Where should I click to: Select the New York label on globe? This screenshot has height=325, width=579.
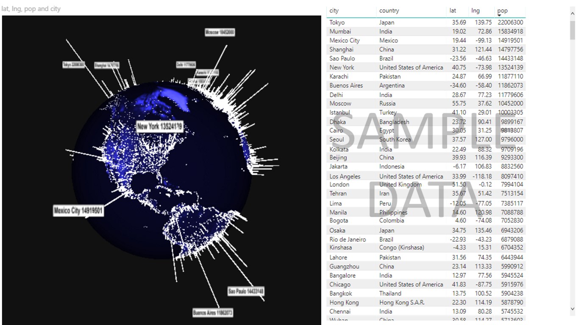160,126
